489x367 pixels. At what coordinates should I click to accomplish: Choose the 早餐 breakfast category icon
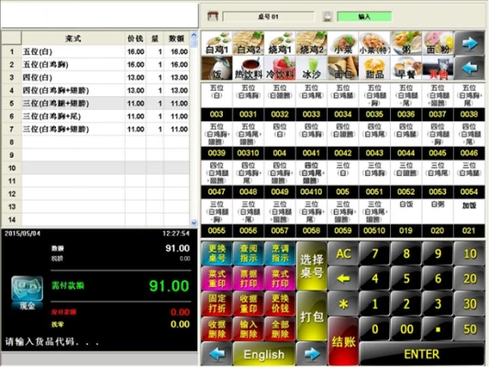coord(406,68)
